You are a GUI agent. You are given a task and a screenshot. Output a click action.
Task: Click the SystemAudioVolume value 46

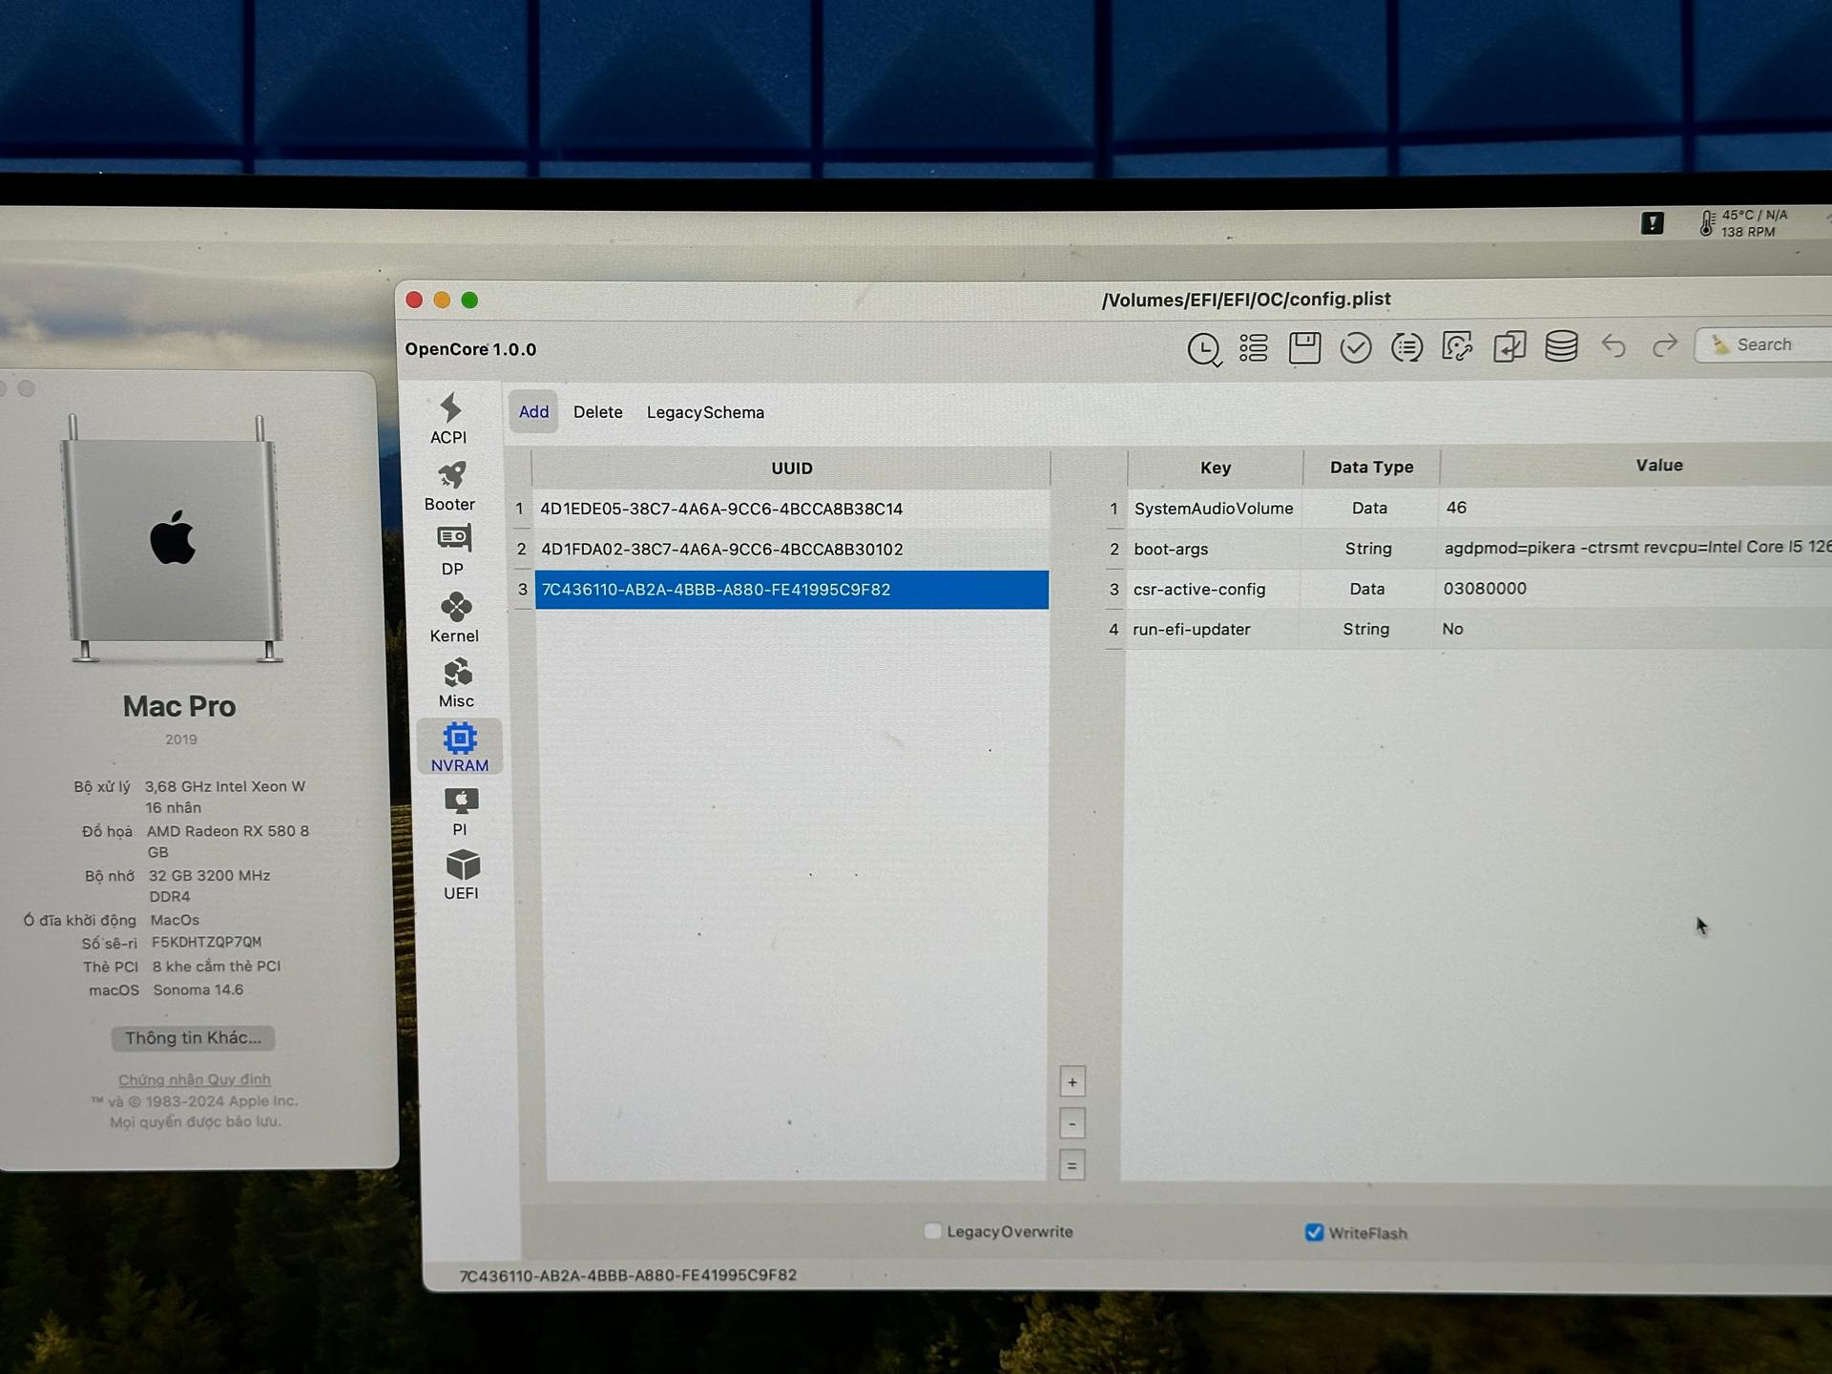pyautogui.click(x=1456, y=508)
